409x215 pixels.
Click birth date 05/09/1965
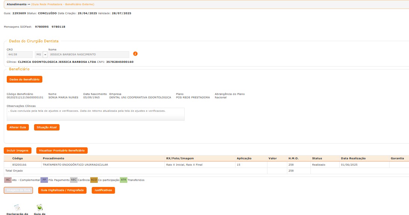pyautogui.click(x=91, y=97)
